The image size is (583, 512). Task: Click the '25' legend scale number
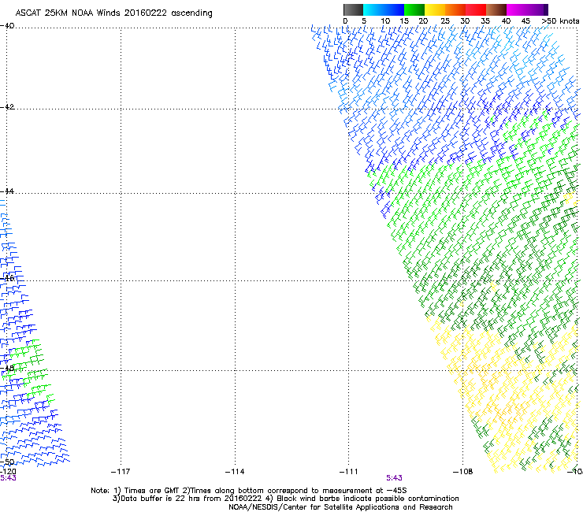coord(445,20)
